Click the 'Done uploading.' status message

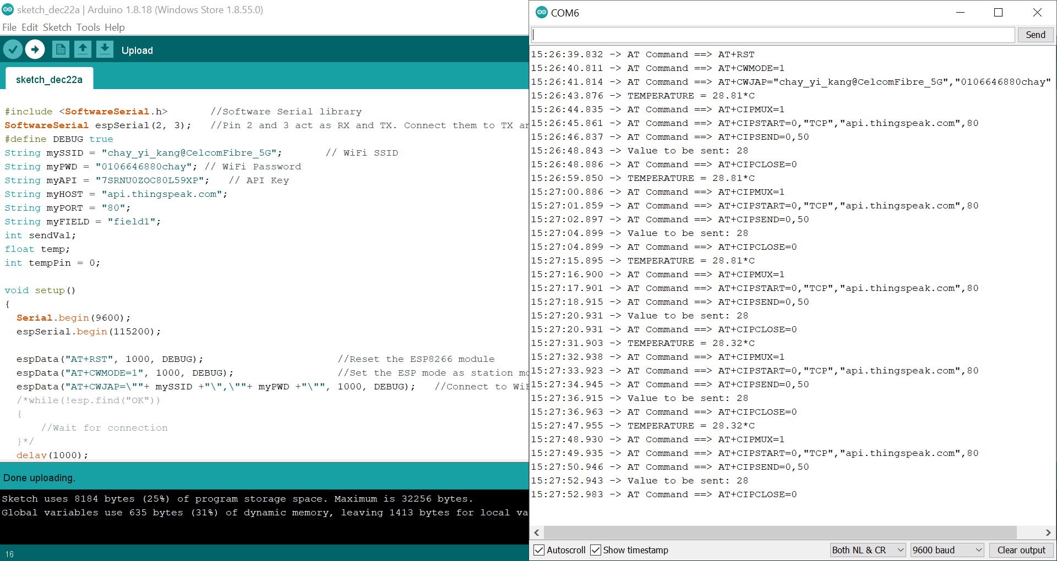tap(39, 478)
